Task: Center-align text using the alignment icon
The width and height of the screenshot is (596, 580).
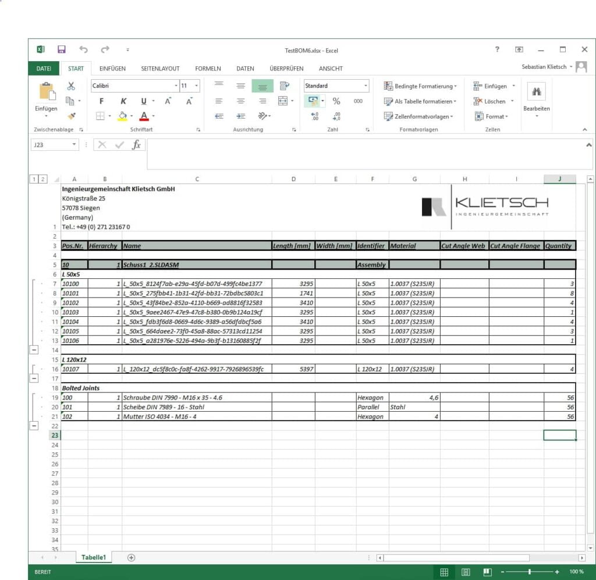Action: (240, 100)
